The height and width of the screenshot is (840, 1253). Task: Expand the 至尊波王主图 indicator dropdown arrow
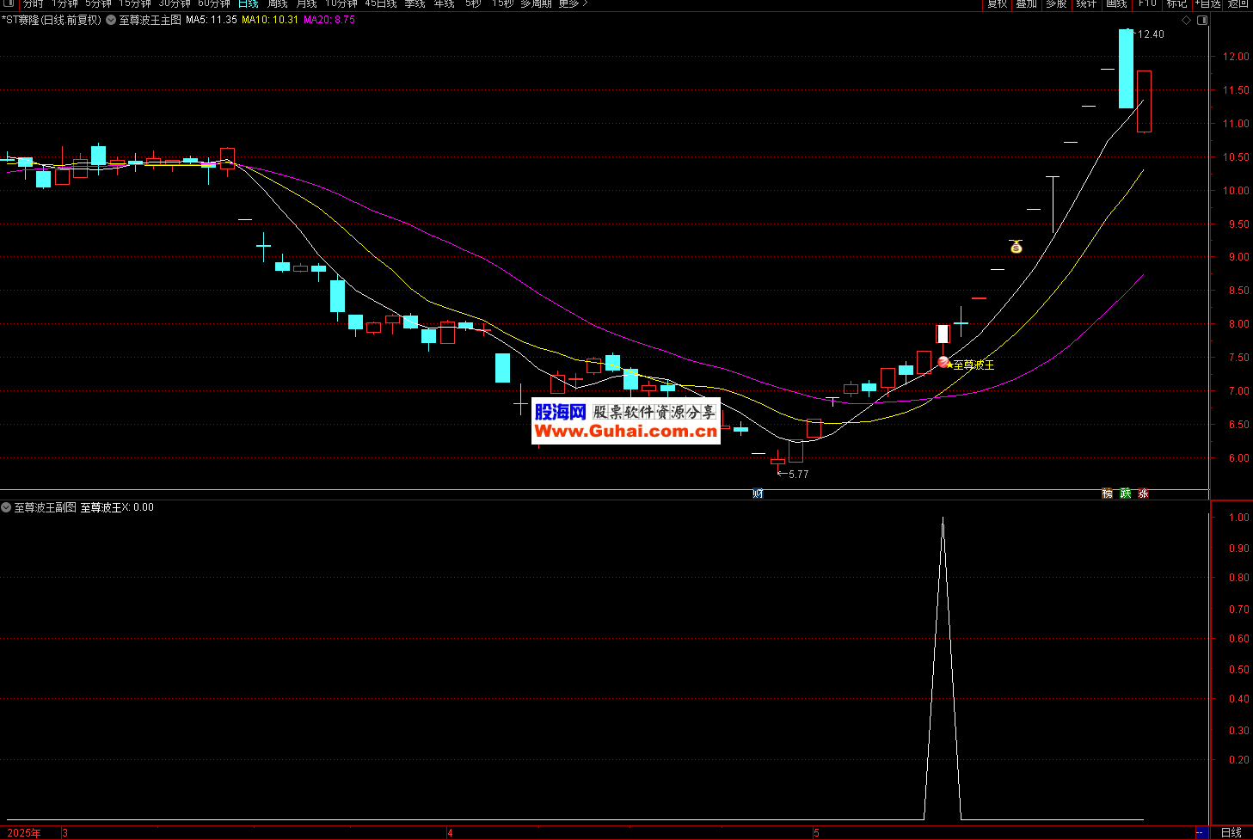coord(111,20)
